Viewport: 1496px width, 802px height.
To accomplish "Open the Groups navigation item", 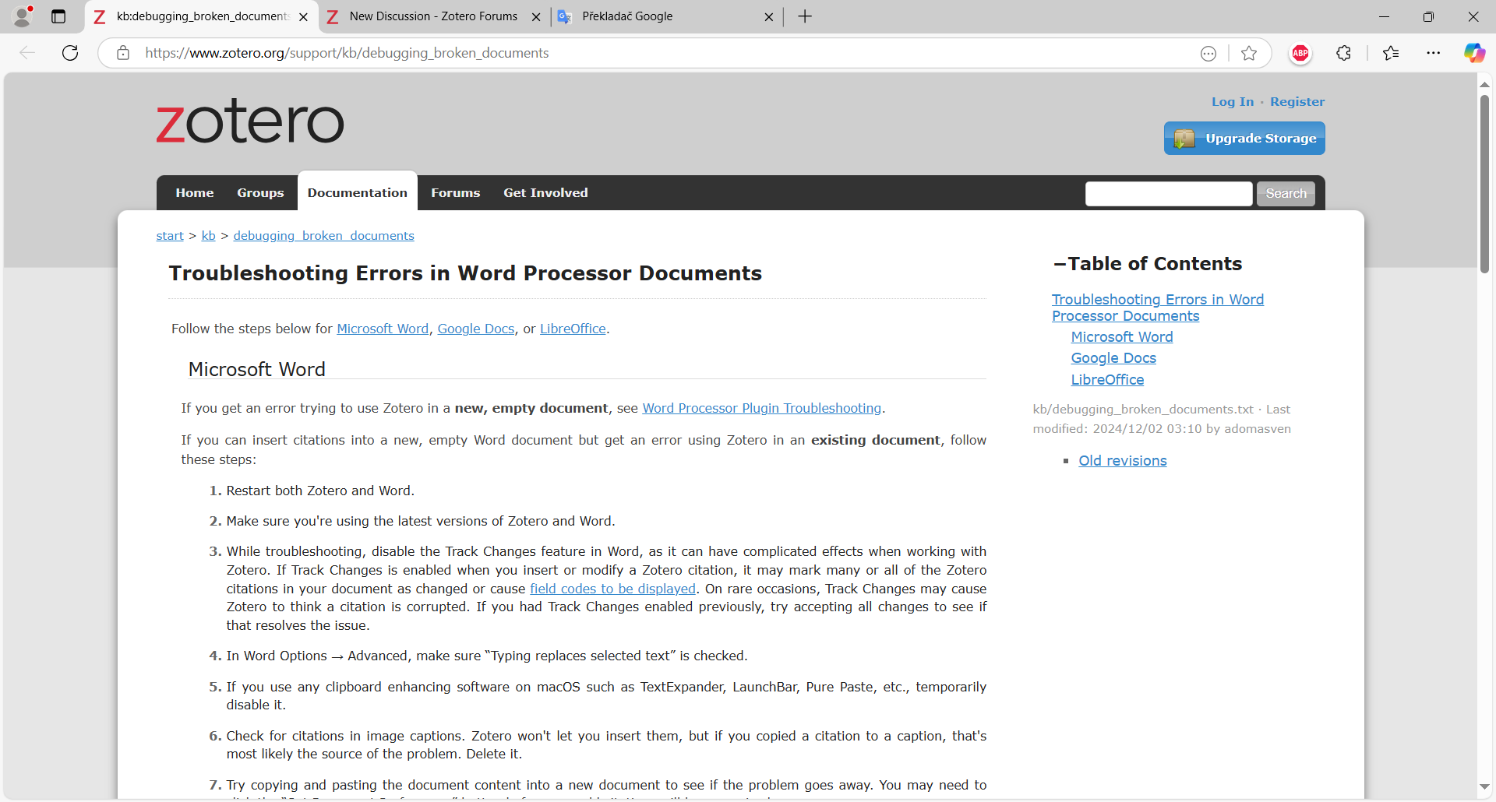I will click(x=260, y=192).
